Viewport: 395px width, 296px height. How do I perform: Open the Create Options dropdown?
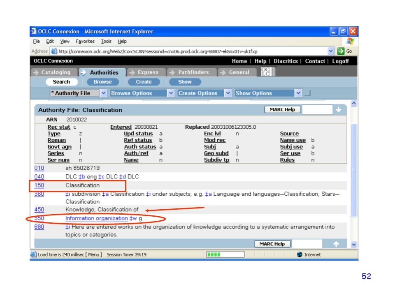[228, 93]
